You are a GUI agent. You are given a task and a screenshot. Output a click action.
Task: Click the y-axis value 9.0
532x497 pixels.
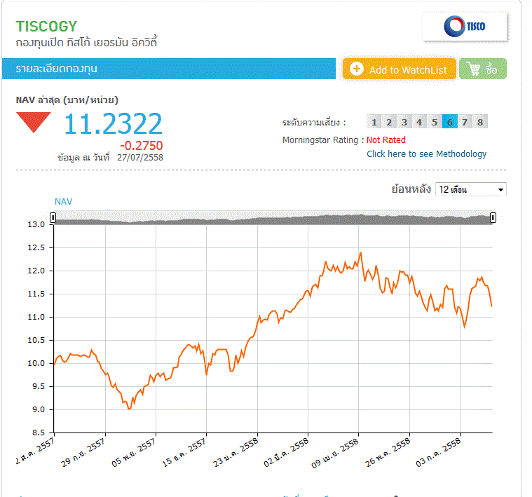(39, 409)
